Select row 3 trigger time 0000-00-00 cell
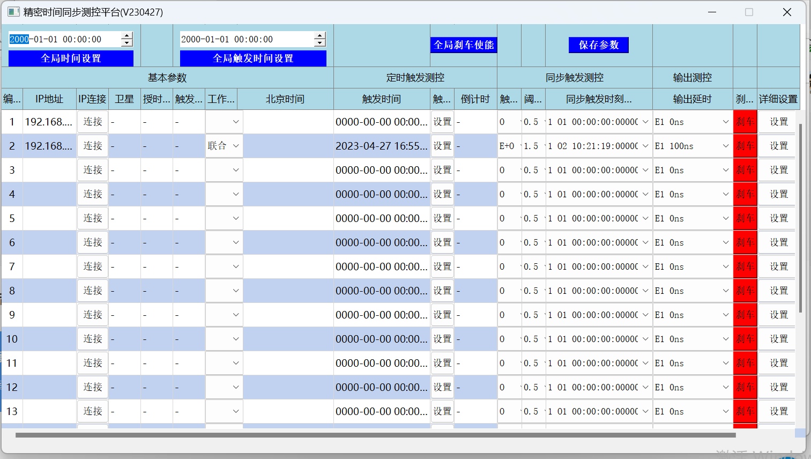 (x=382, y=170)
